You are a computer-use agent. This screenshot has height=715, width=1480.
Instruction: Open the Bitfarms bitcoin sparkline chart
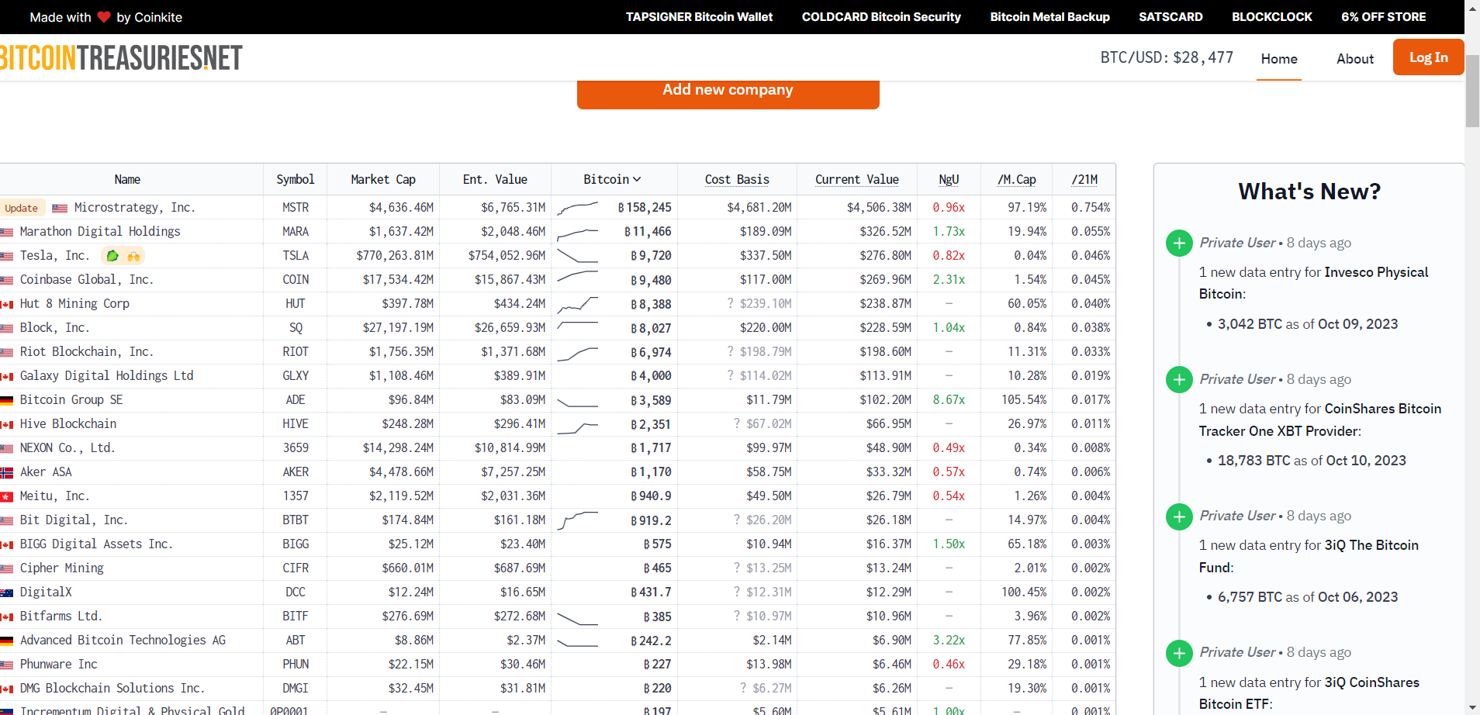[x=578, y=617]
